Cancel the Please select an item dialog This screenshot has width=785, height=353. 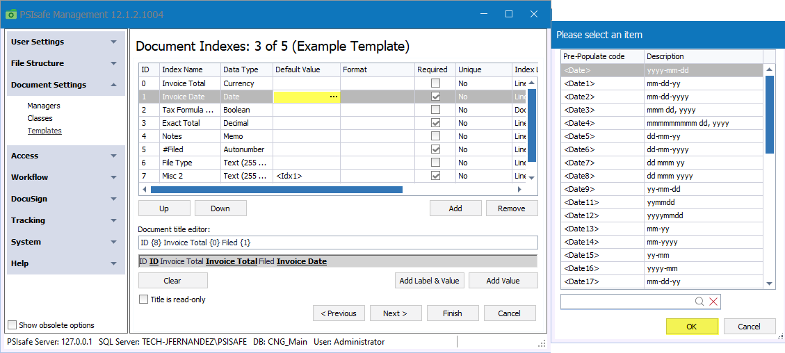(749, 327)
